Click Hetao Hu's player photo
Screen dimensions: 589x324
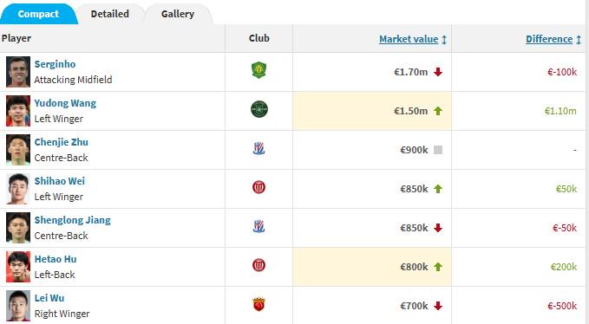click(x=18, y=267)
